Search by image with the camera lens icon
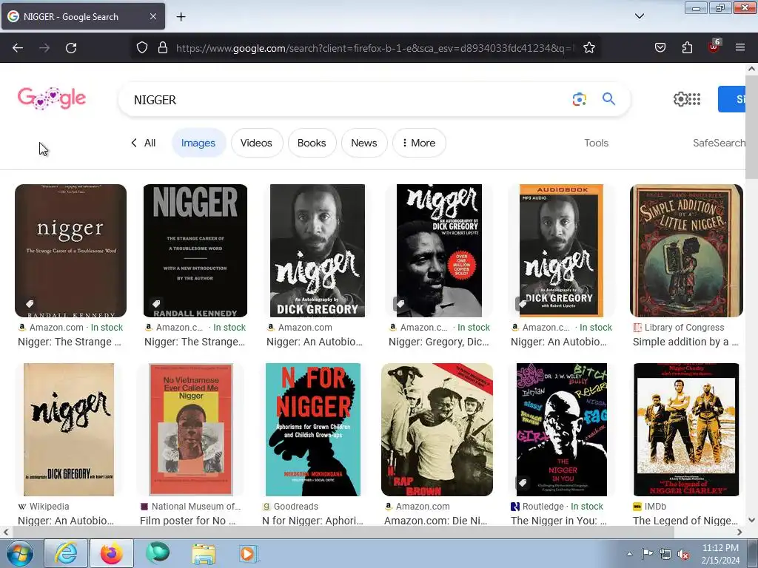Viewport: 758px width, 568px height. (x=579, y=99)
